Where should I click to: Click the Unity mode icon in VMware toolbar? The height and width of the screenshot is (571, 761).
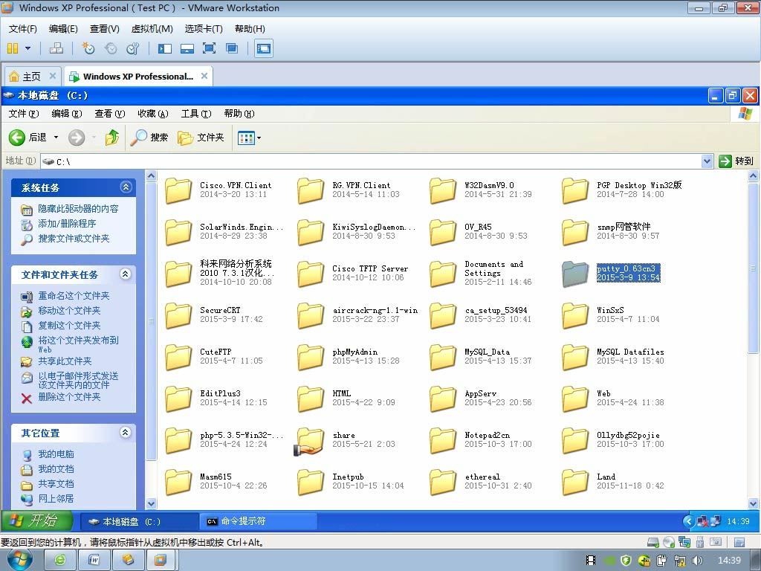pyautogui.click(x=232, y=48)
